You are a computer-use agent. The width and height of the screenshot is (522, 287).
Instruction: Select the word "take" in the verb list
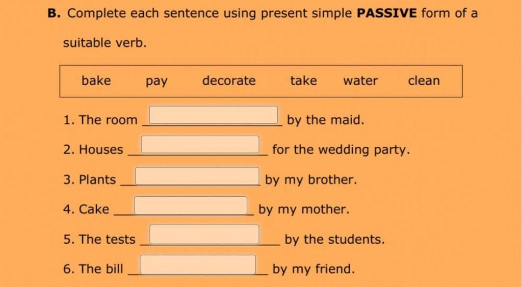pyautogui.click(x=304, y=81)
